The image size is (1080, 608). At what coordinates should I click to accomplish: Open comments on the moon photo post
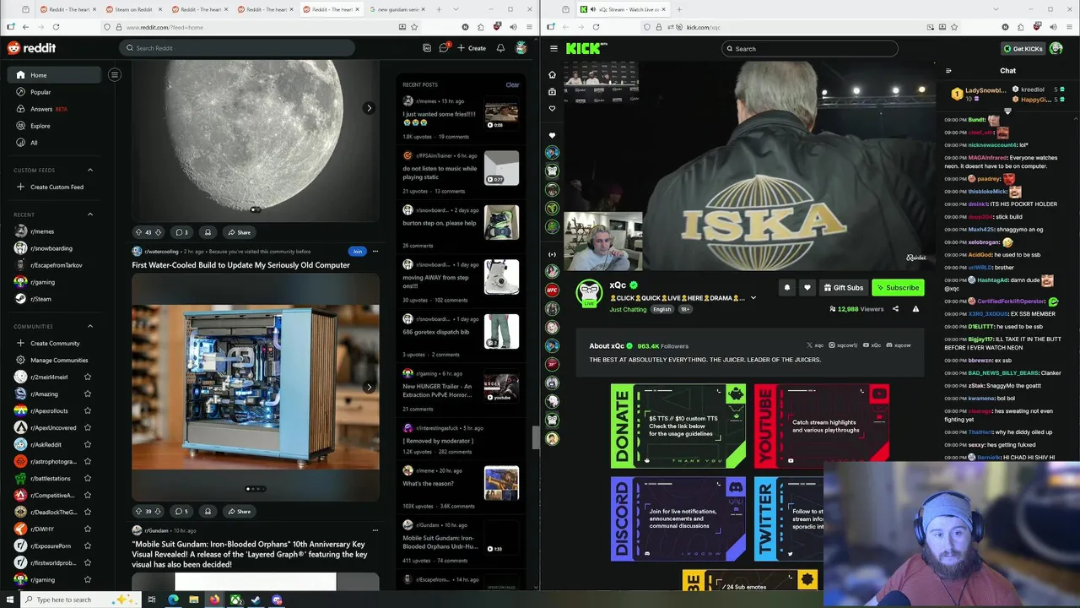click(181, 232)
